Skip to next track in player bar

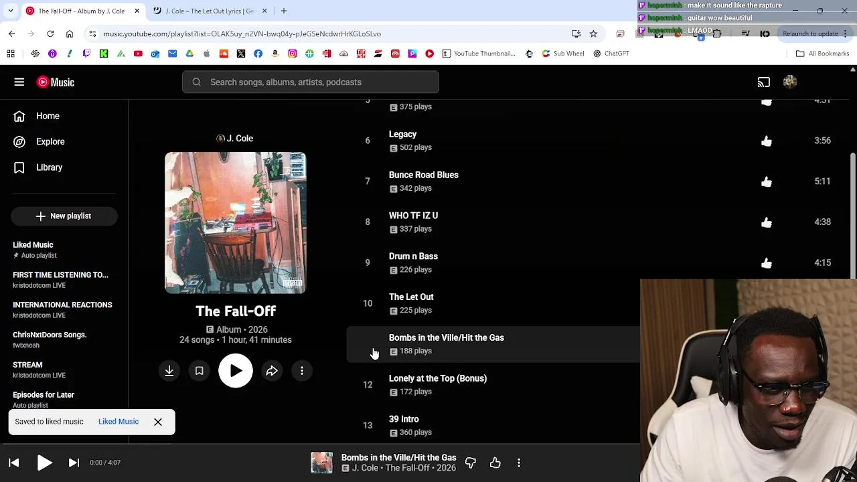(x=74, y=463)
